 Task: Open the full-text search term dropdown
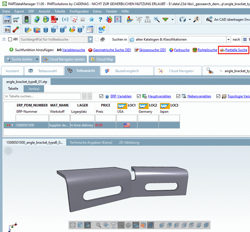[x=90, y=39]
